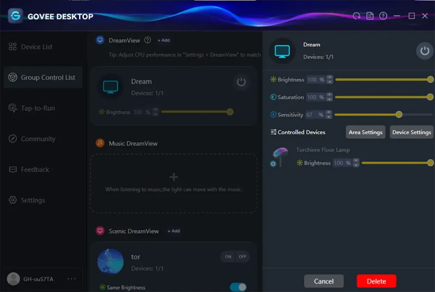Switch to Device Settings
This screenshot has width=435, height=292.
click(x=411, y=132)
